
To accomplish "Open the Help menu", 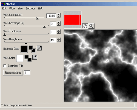I will pos(41,9).
